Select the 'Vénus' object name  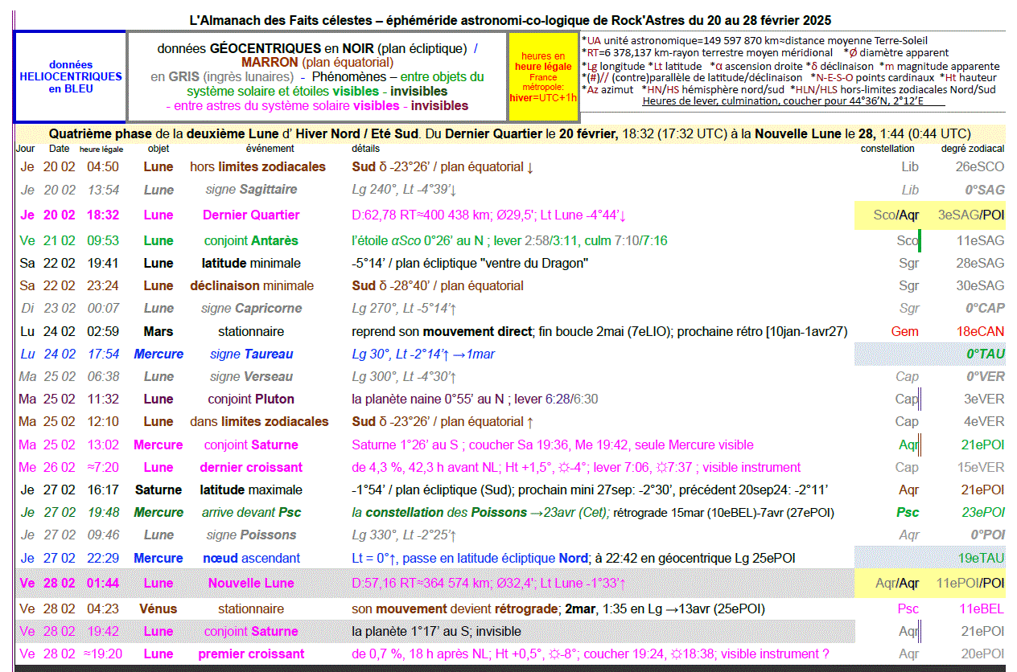[158, 608]
